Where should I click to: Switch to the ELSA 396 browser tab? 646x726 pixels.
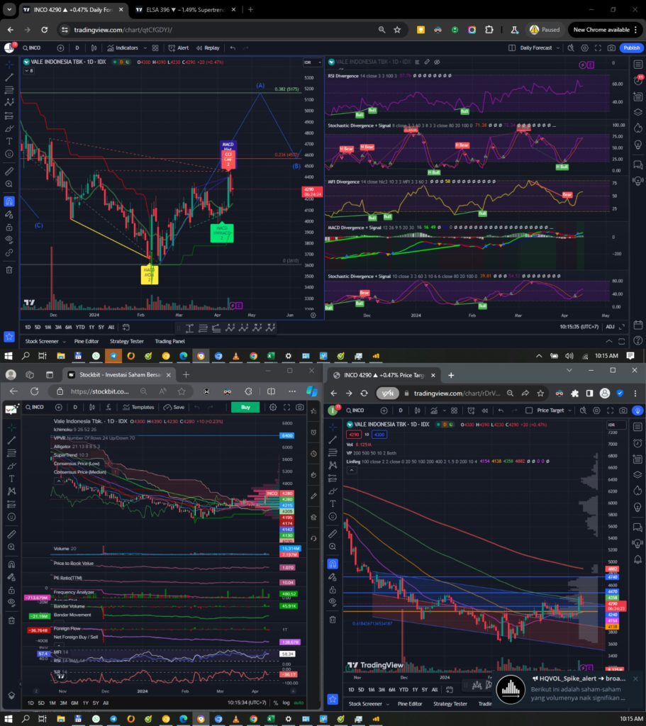click(177, 10)
